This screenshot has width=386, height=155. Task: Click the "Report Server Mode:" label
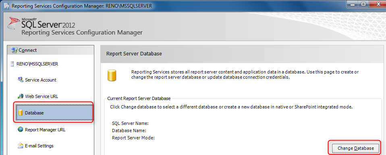click(x=133, y=138)
